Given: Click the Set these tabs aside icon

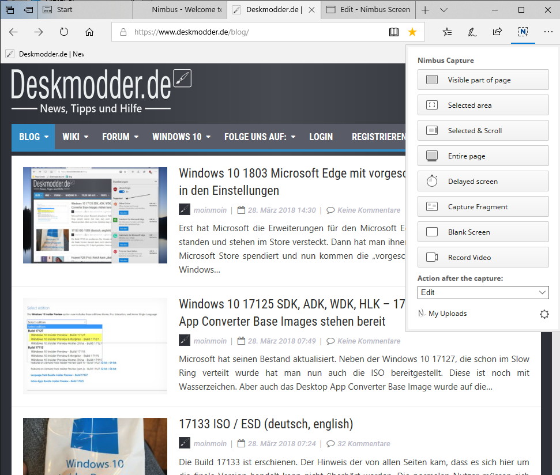Looking at the screenshot, I should tap(28, 10).
